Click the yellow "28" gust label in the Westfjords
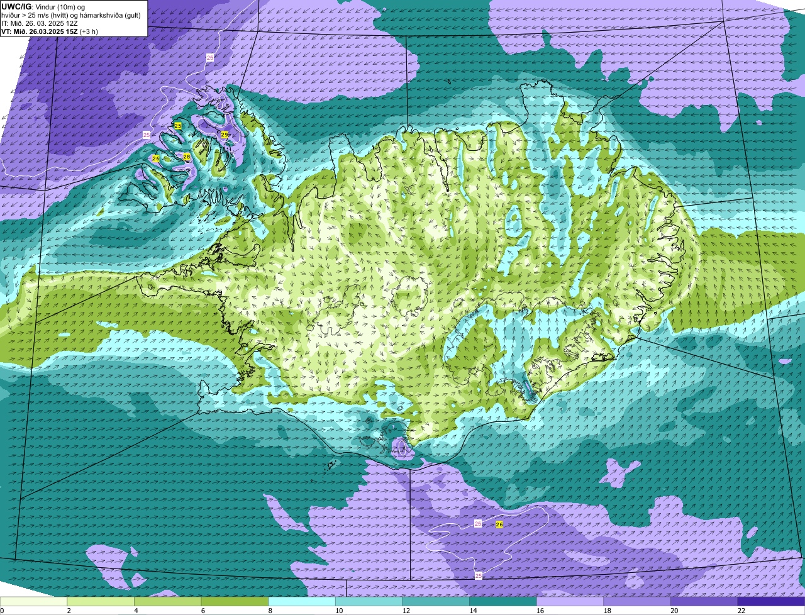805x615 pixels. coord(187,156)
